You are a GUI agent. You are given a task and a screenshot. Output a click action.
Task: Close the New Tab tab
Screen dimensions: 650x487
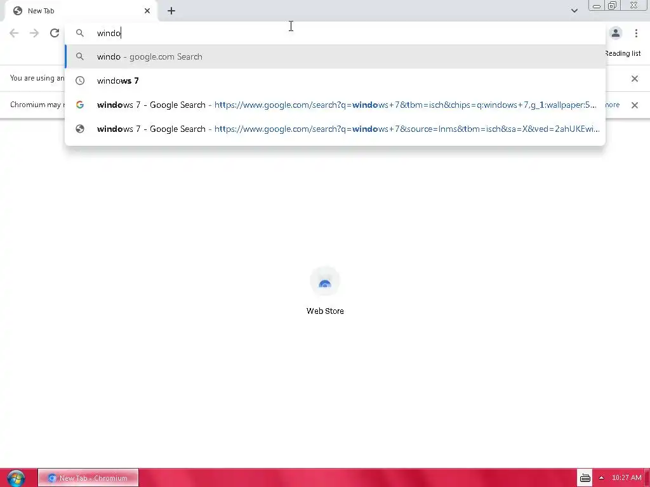(147, 11)
